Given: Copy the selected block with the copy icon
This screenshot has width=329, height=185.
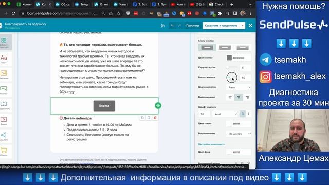Looking at the screenshot, I should pos(142,118).
